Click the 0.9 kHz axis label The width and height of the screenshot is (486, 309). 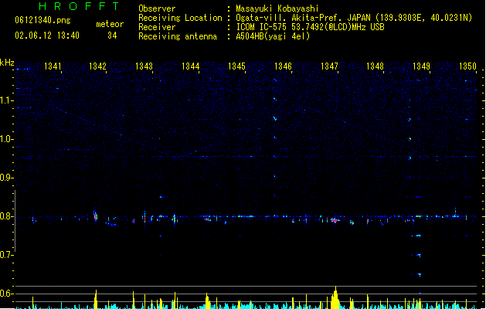[x=6, y=178]
